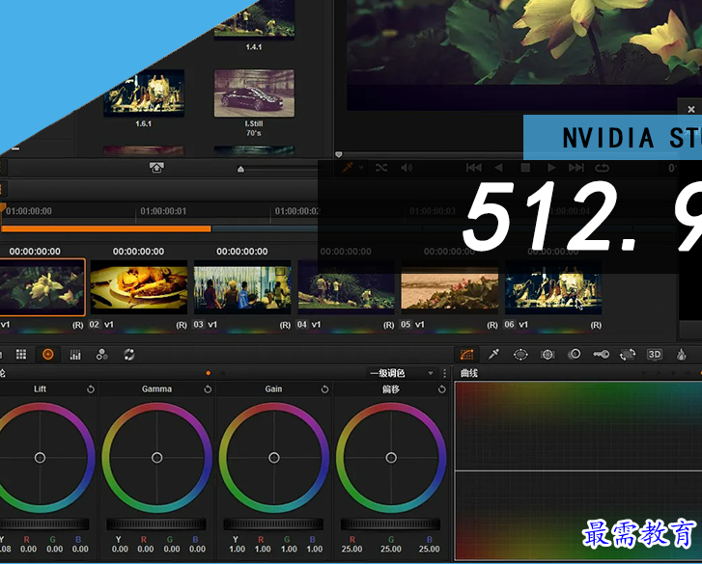Click the stop playback button
The width and height of the screenshot is (702, 564).
pos(525,168)
